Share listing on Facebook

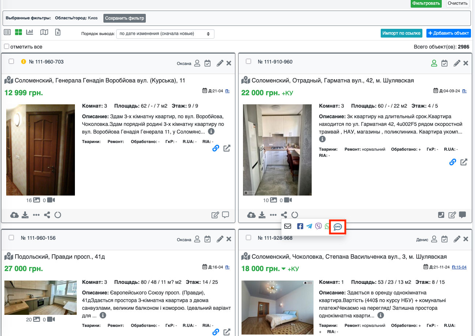[300, 227]
